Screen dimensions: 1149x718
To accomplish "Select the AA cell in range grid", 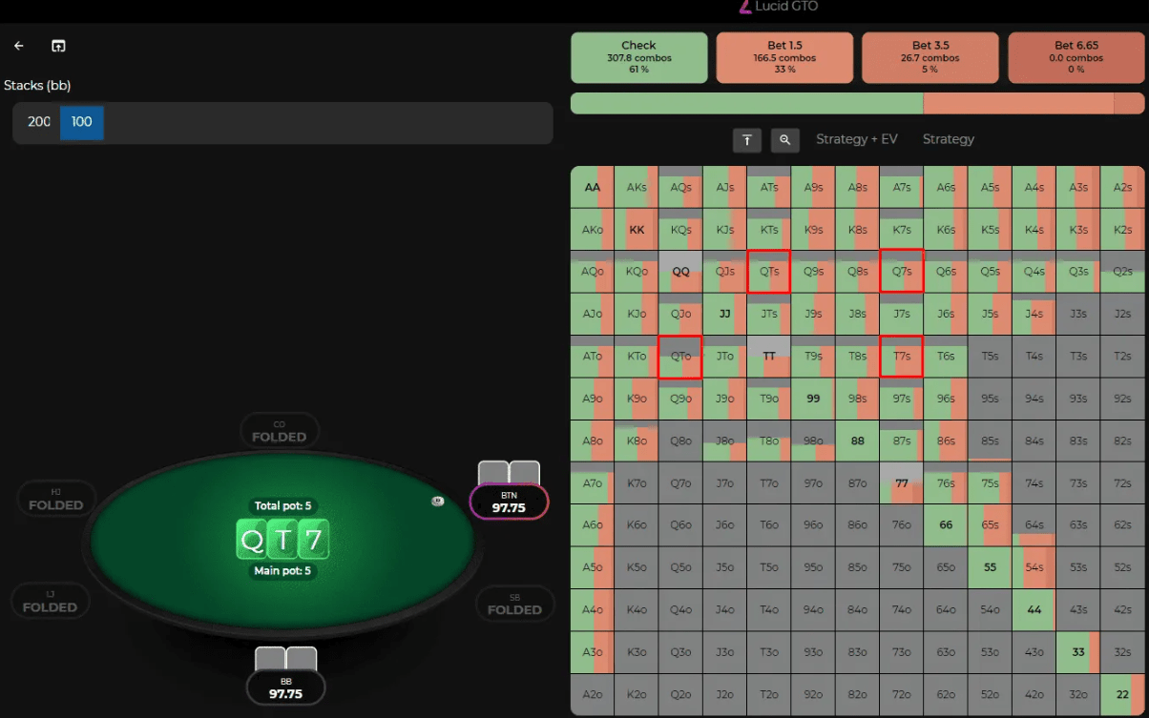I will click(593, 188).
